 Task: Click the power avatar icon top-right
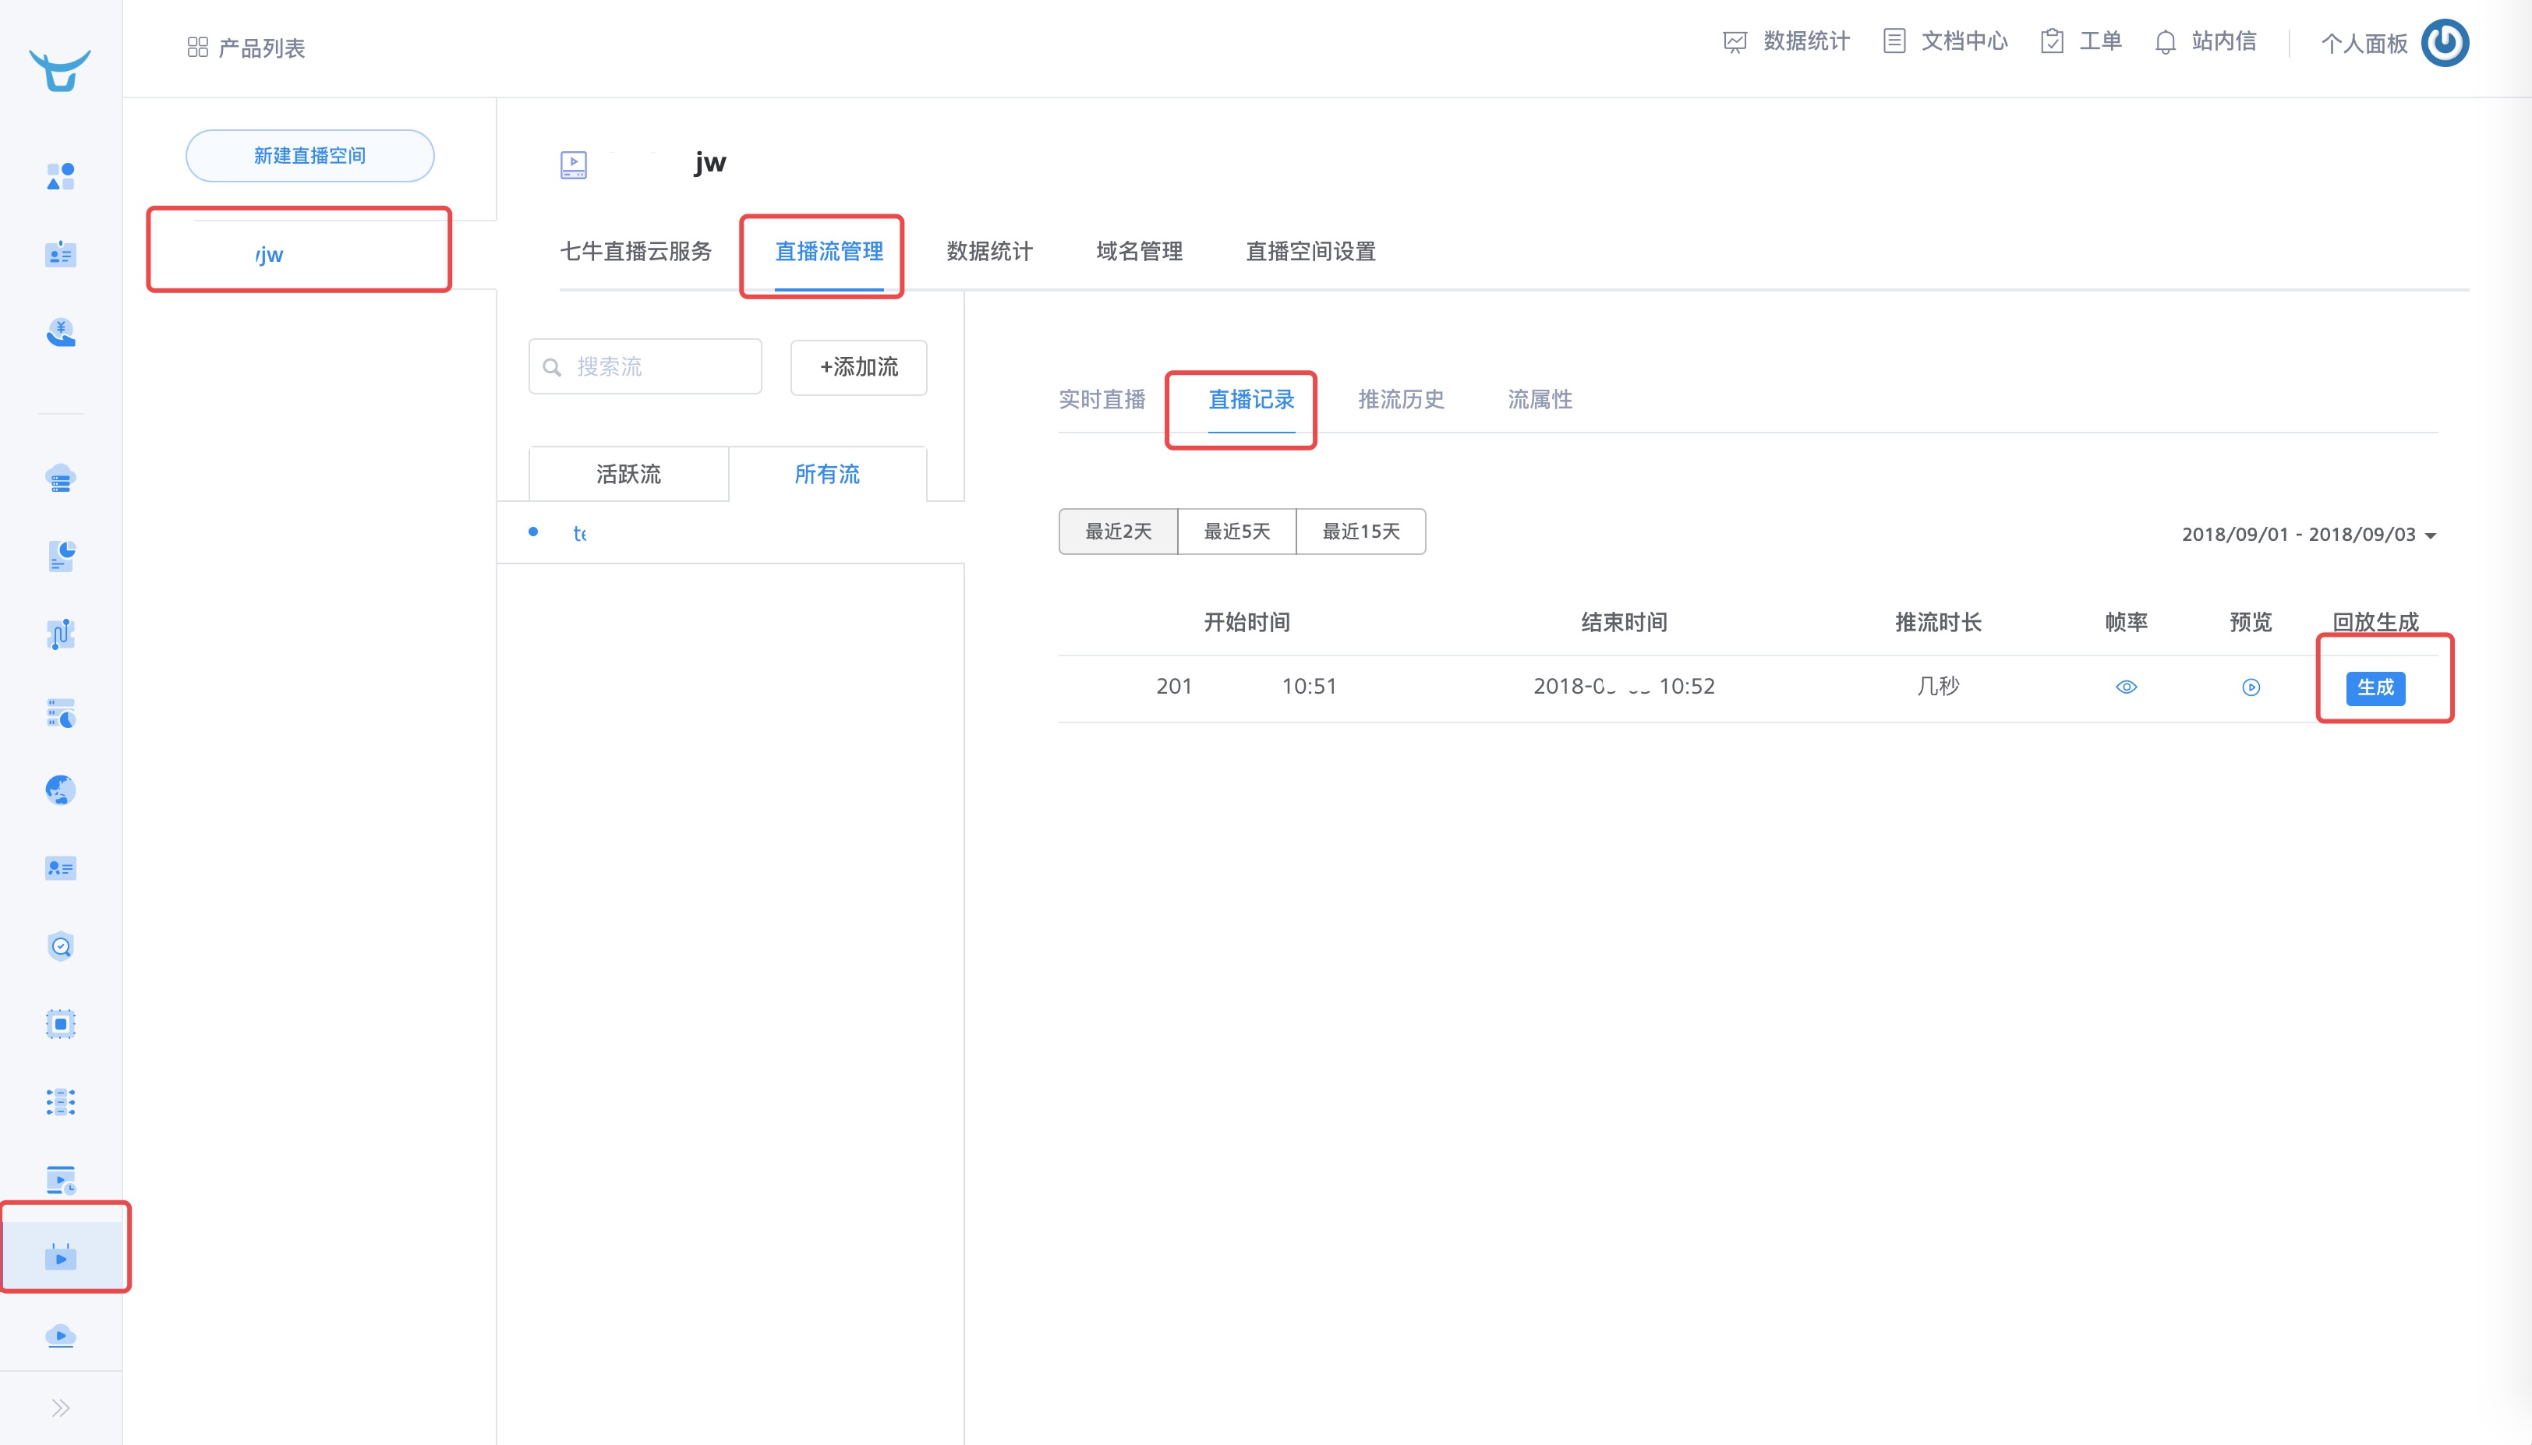tap(2444, 43)
